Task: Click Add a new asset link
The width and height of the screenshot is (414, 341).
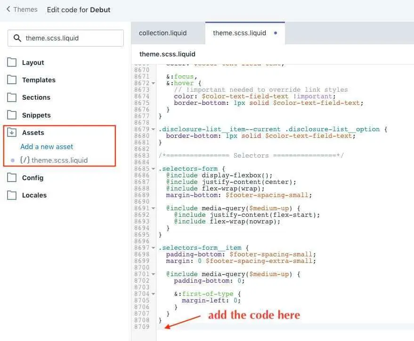Action: 47,147
